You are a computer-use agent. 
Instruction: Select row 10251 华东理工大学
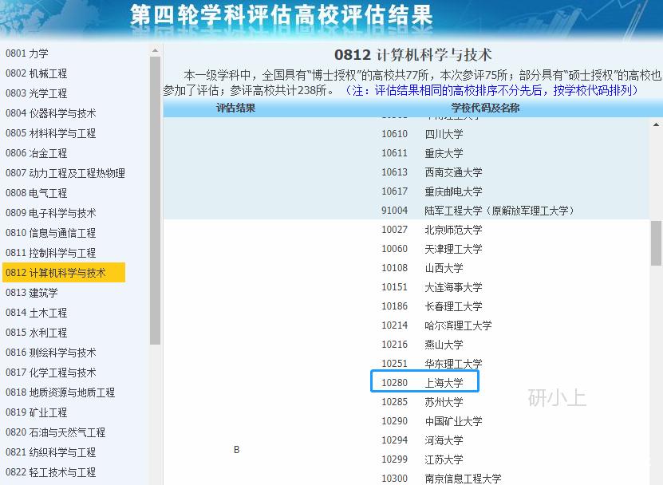[x=432, y=364]
